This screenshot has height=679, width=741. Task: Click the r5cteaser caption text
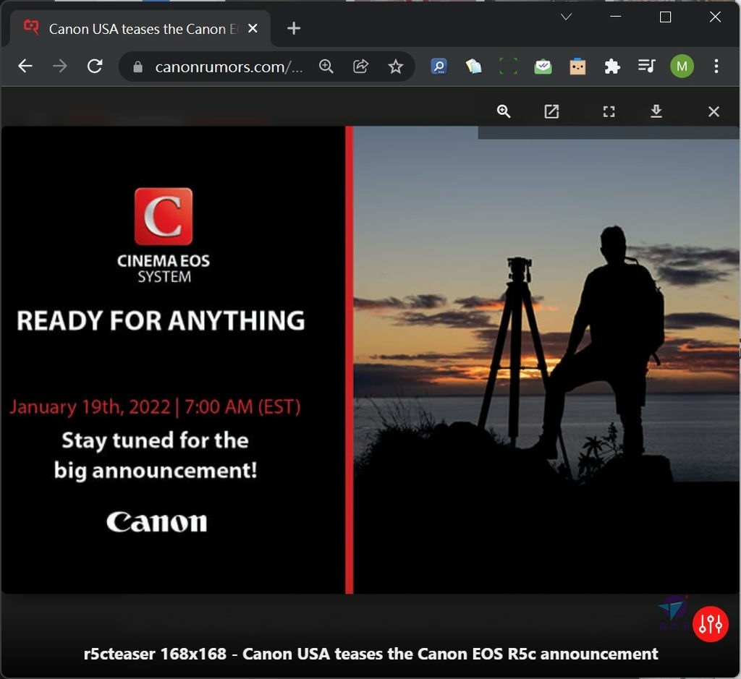point(370,654)
